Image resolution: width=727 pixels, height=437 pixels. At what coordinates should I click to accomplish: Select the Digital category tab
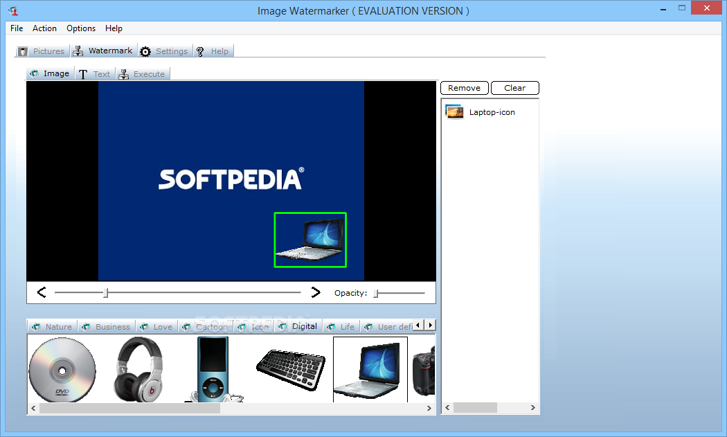coord(298,326)
